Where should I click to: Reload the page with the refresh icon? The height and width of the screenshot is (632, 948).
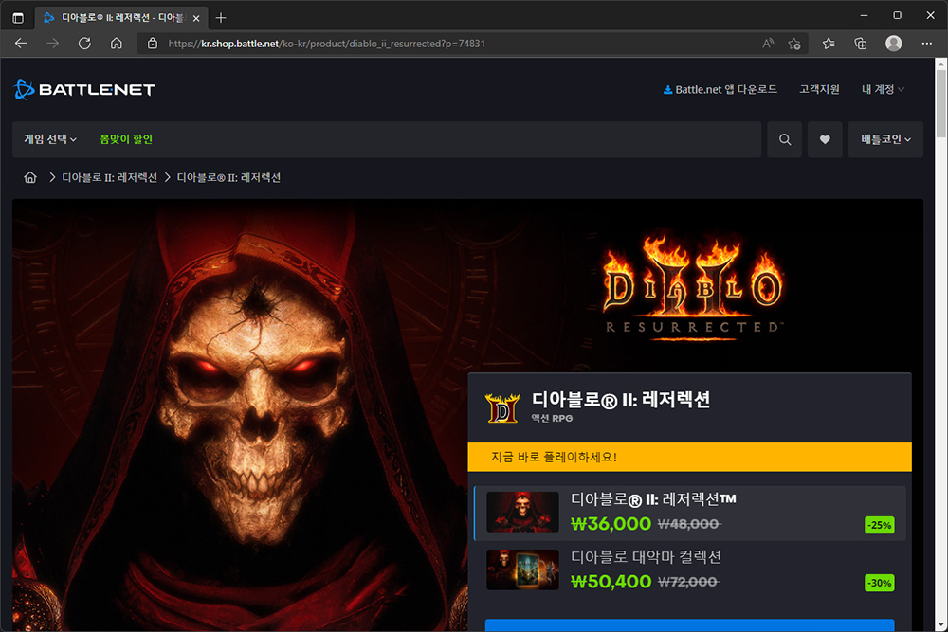tap(84, 44)
